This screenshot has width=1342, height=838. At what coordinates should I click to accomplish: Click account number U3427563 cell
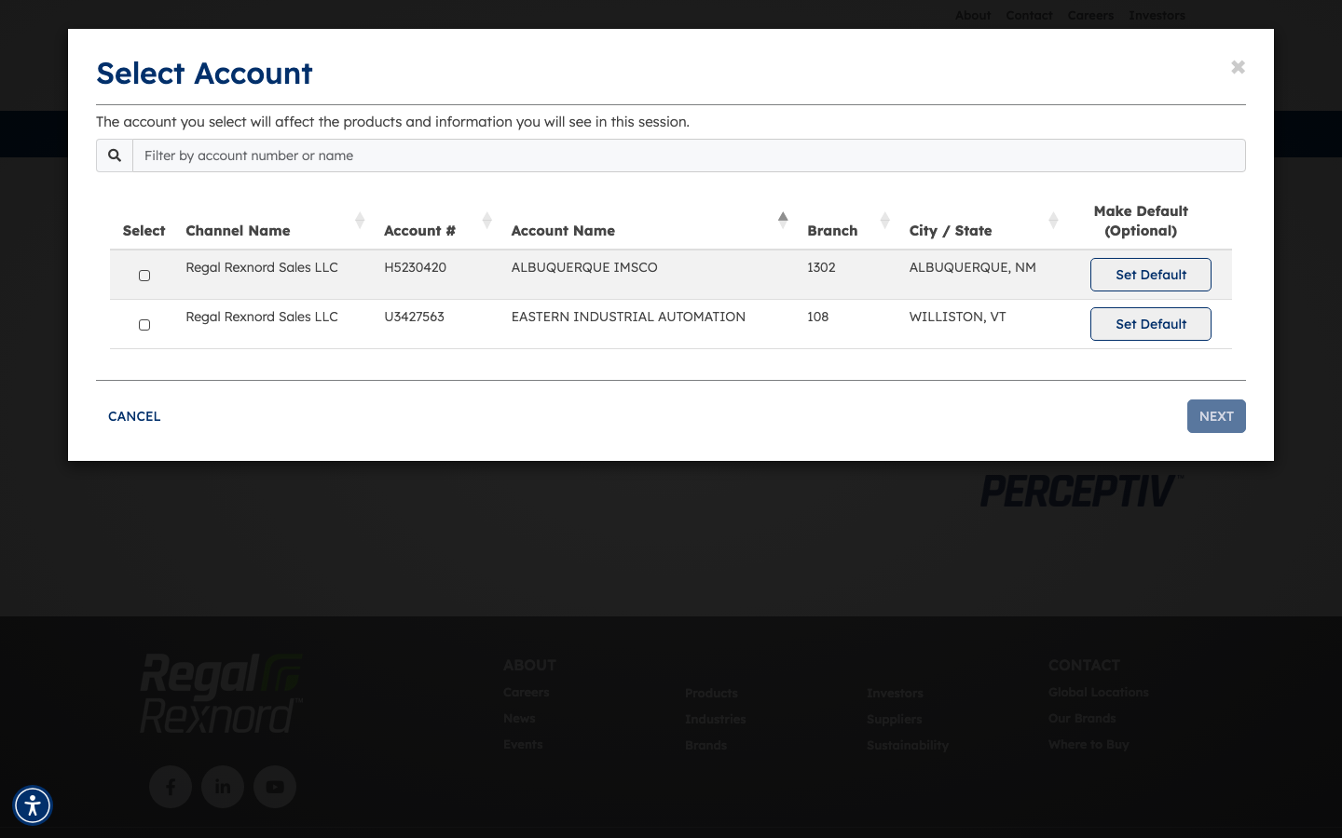tap(414, 317)
